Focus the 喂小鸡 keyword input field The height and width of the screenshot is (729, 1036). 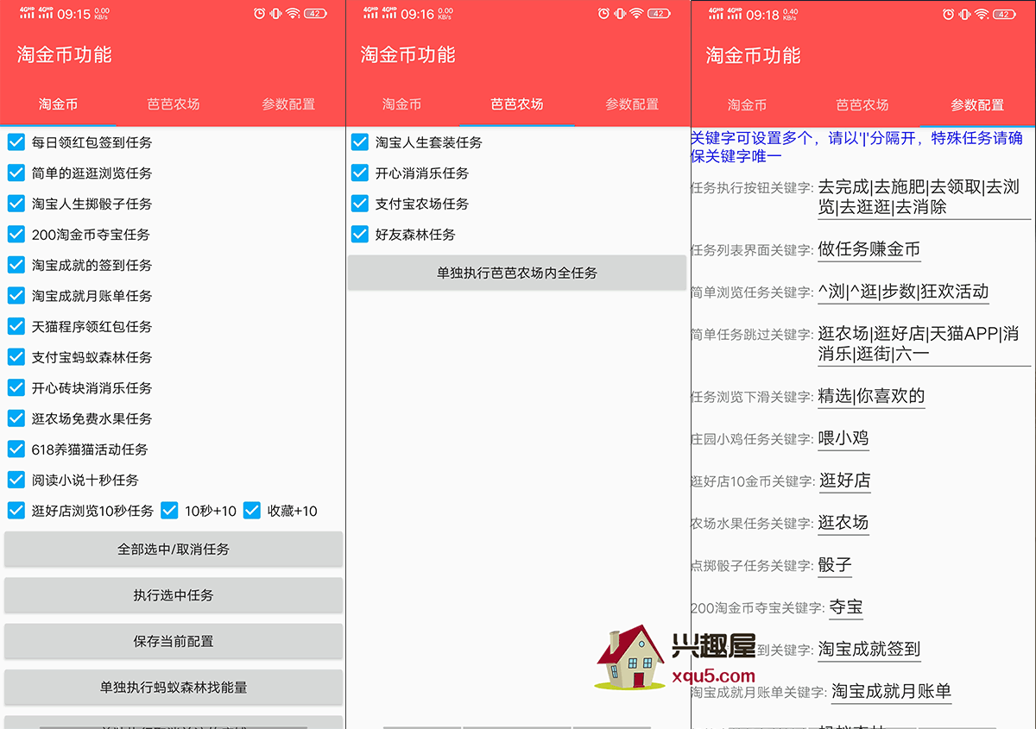pos(843,438)
